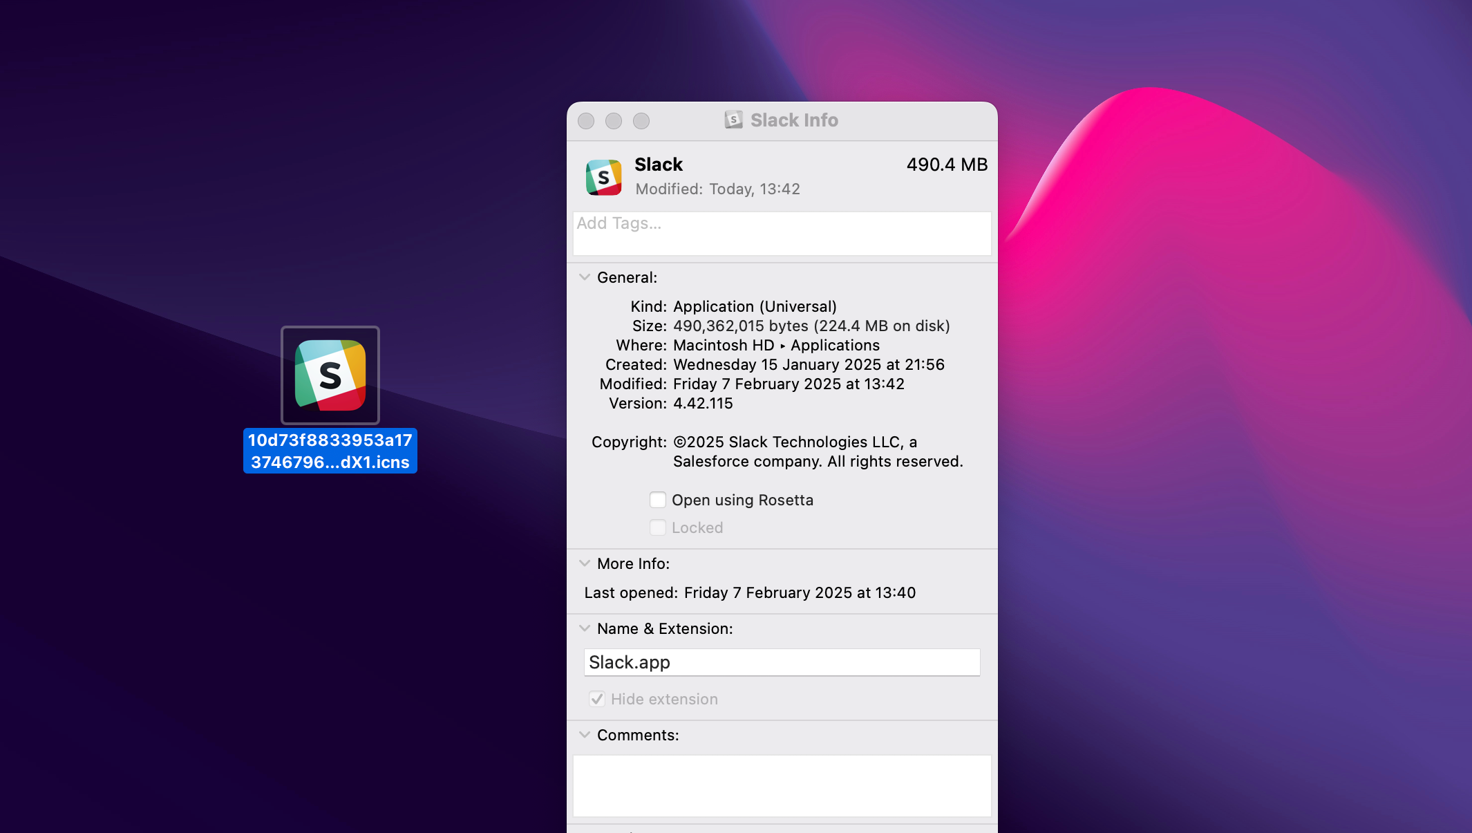Viewport: 1472px width, 833px height.
Task: Toggle the Locked checkbox
Action: (x=658, y=527)
